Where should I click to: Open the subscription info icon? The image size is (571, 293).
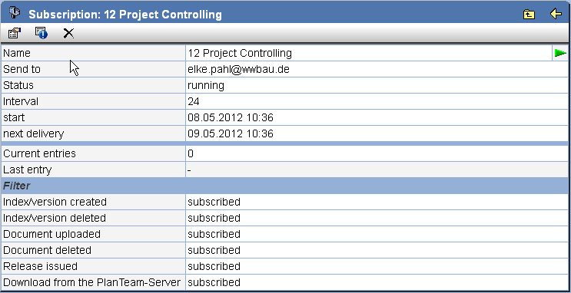(x=41, y=33)
